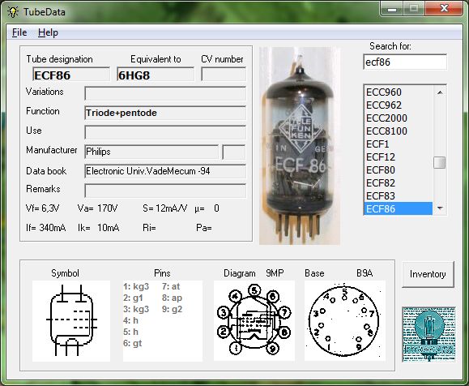Click the teal tube logo image
The height and width of the screenshot is (386, 469).
coord(429,334)
